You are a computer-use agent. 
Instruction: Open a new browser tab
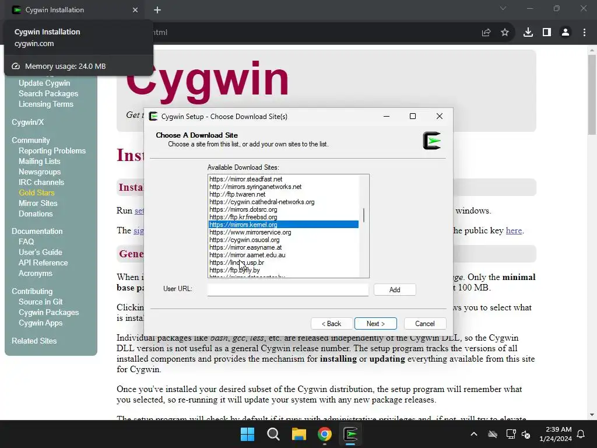point(157,10)
